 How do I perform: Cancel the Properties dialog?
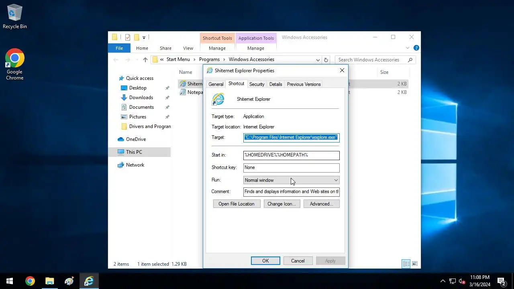click(298, 261)
